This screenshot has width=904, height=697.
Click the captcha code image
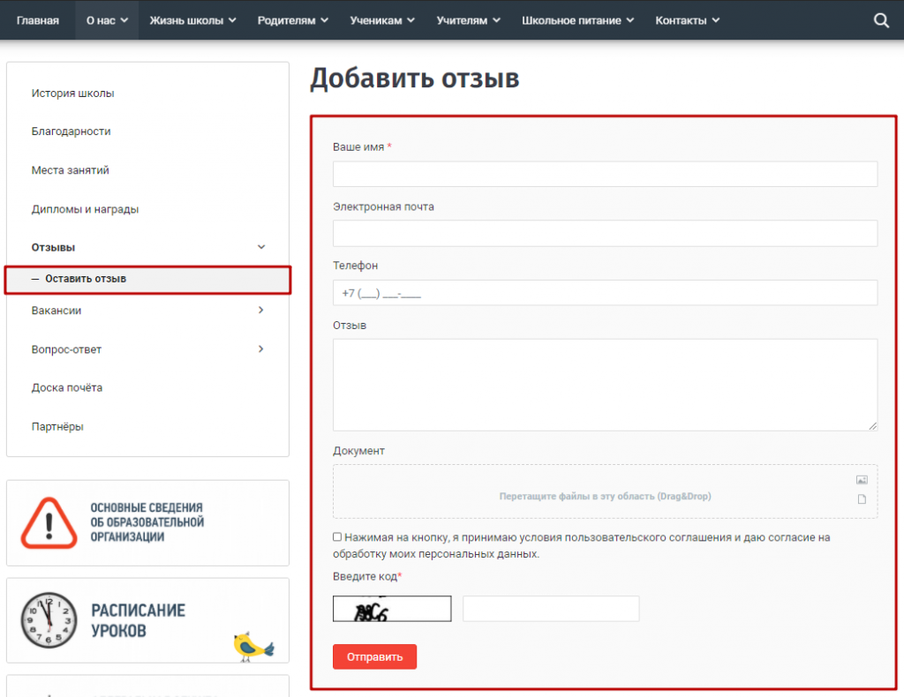(392, 609)
